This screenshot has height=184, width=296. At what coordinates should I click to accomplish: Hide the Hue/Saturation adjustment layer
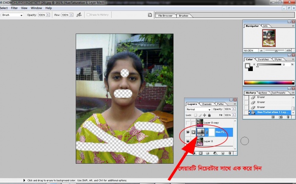(x=188, y=132)
